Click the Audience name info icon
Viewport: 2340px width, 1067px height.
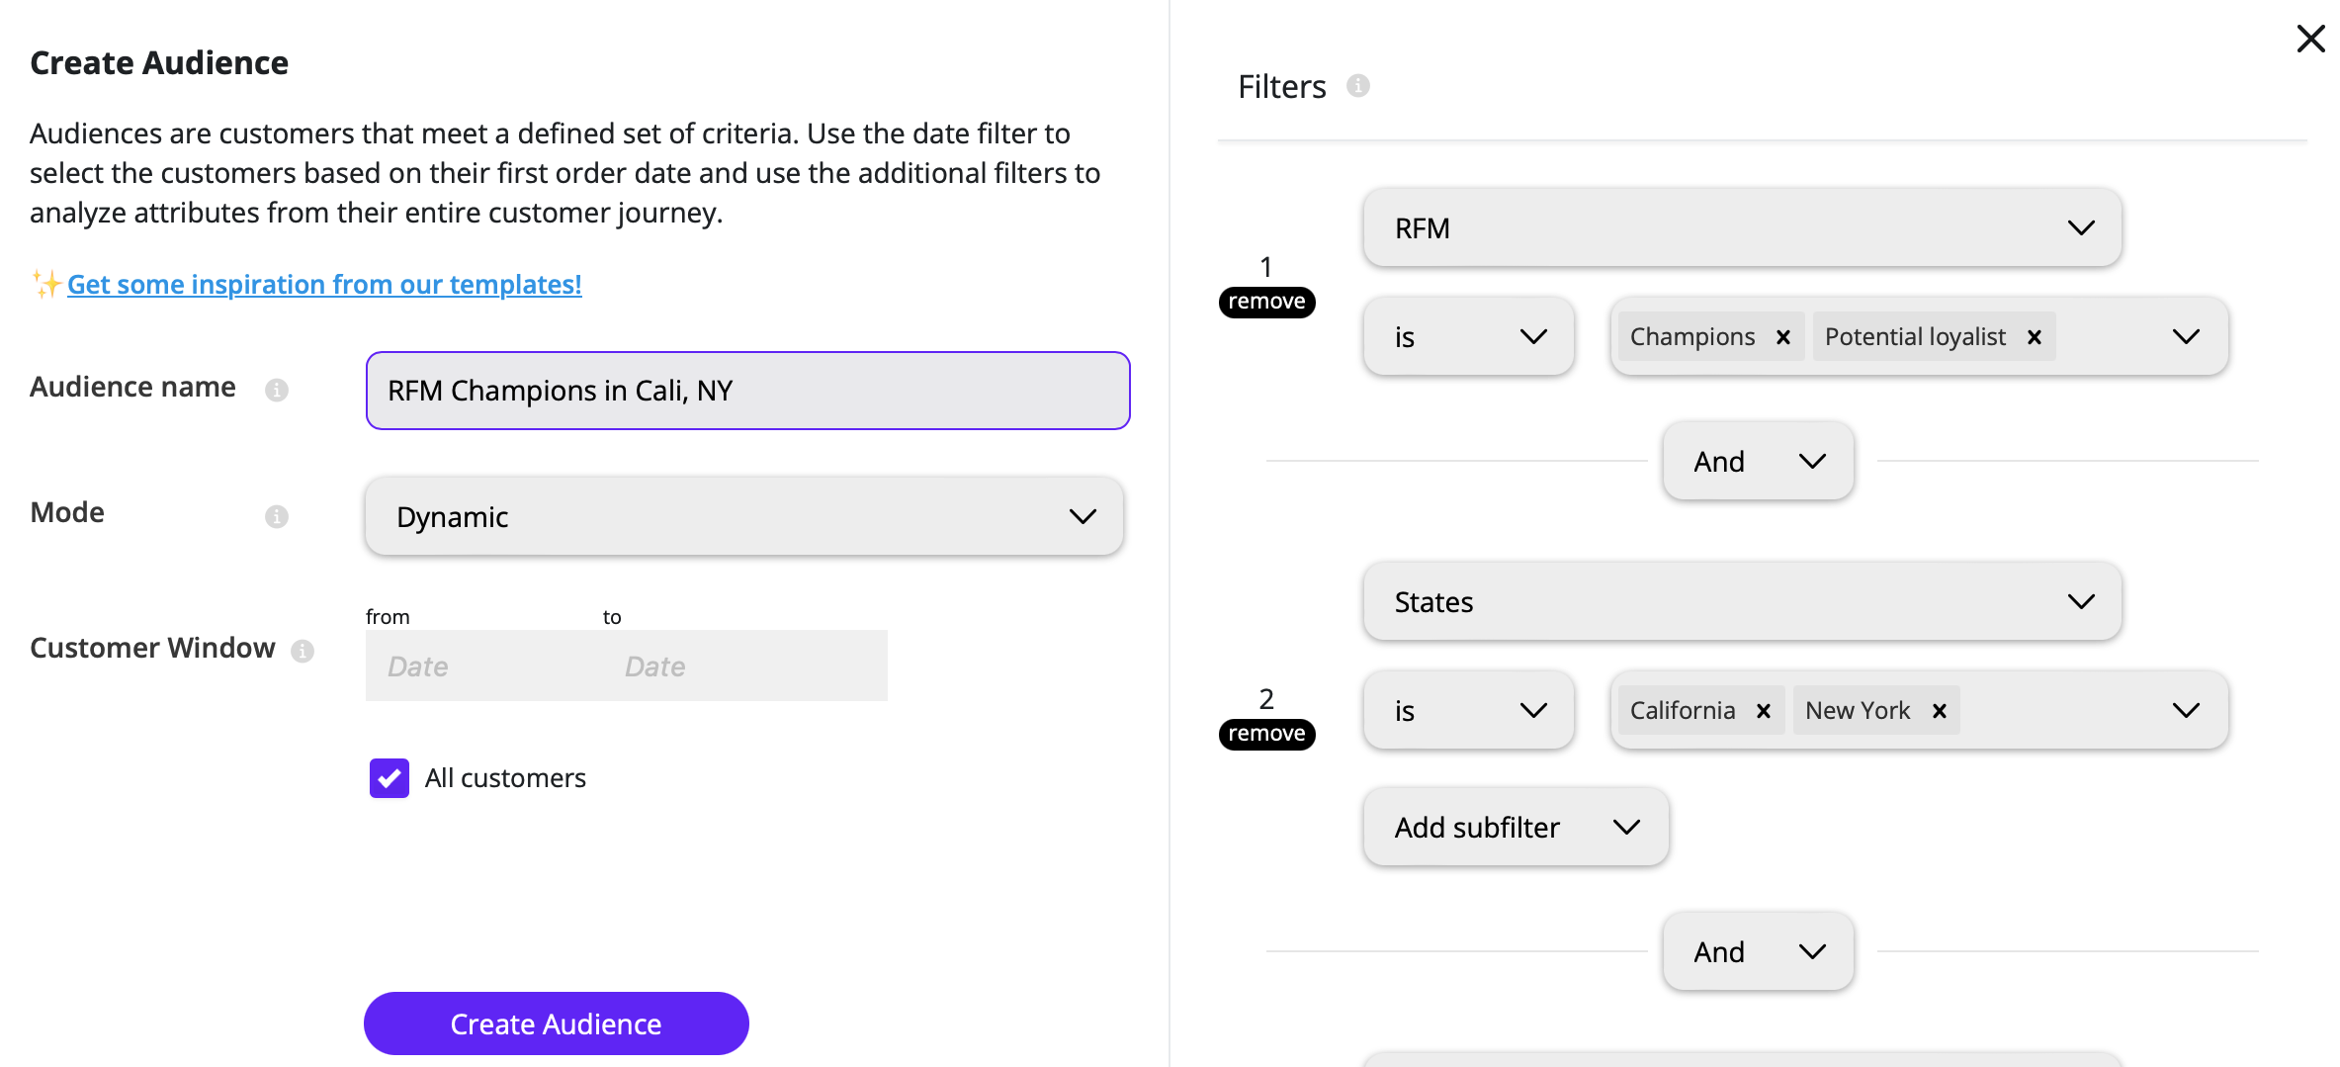(x=277, y=390)
